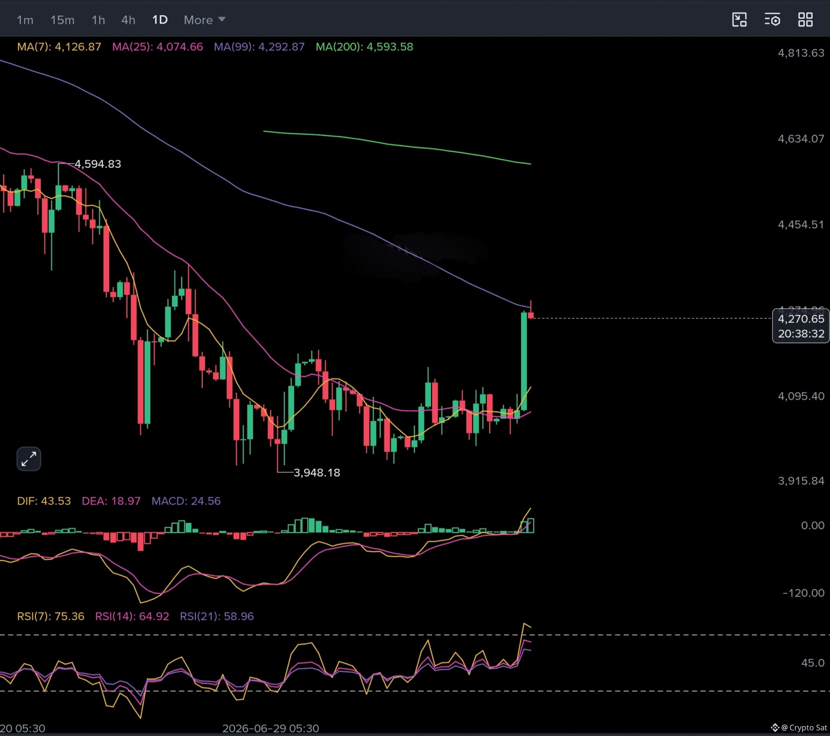Open the grid layout icon

(806, 19)
